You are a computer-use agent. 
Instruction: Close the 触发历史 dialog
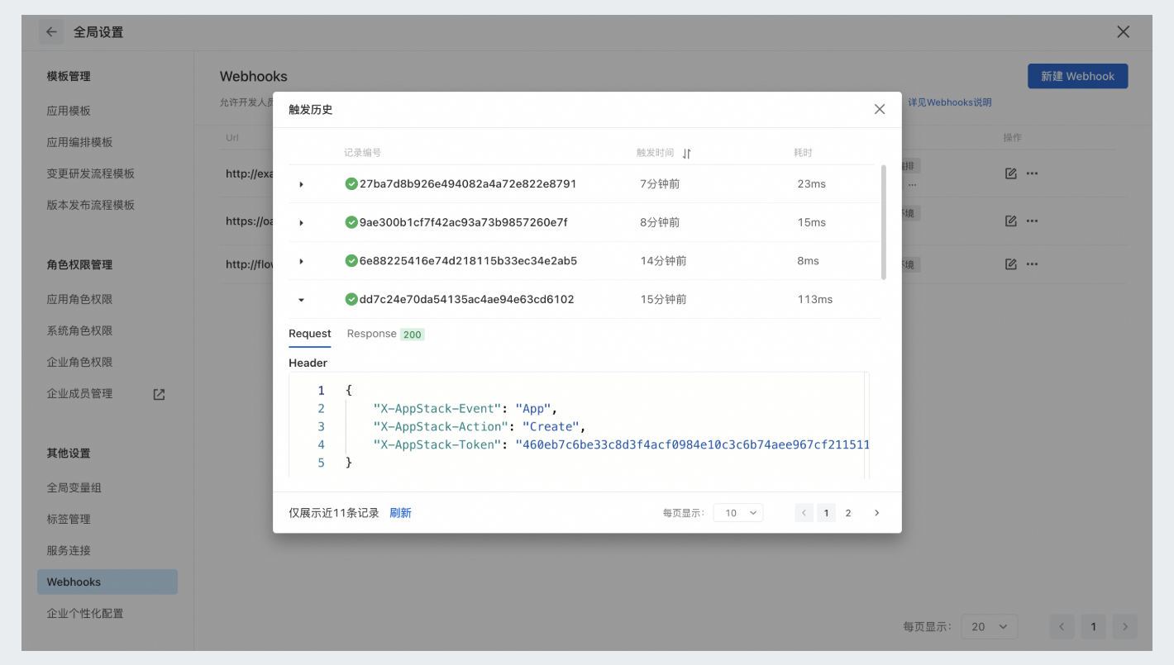[880, 109]
